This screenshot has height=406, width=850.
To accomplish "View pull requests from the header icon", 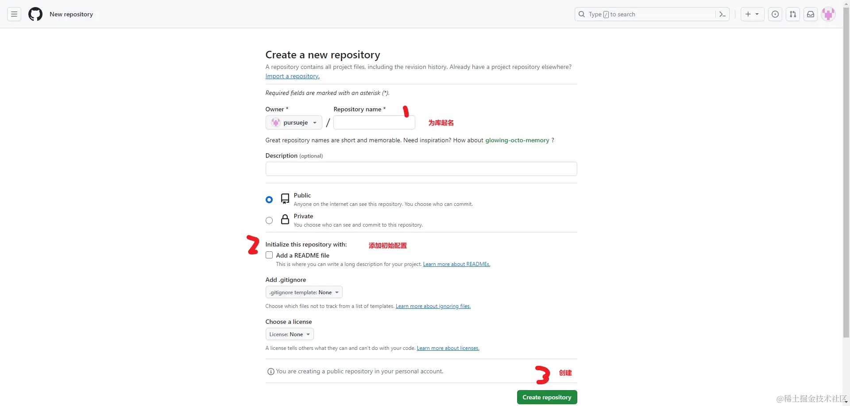I will (793, 14).
